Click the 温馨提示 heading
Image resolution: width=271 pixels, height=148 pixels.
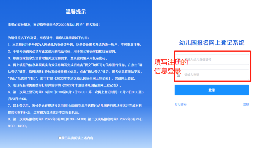coord(76,11)
